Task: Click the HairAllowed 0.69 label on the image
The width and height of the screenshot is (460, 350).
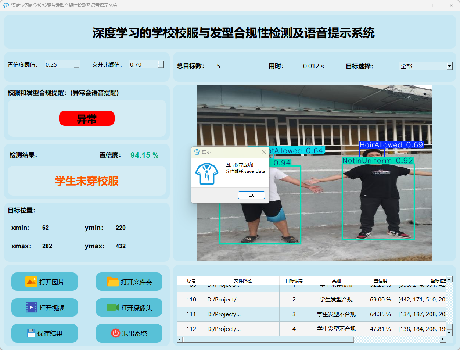Action: [x=391, y=145]
